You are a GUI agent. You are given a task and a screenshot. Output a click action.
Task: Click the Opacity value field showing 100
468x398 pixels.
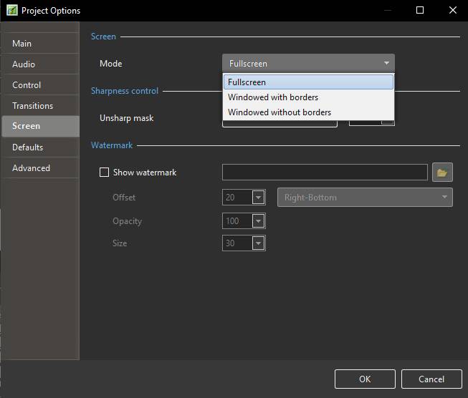[x=237, y=221]
